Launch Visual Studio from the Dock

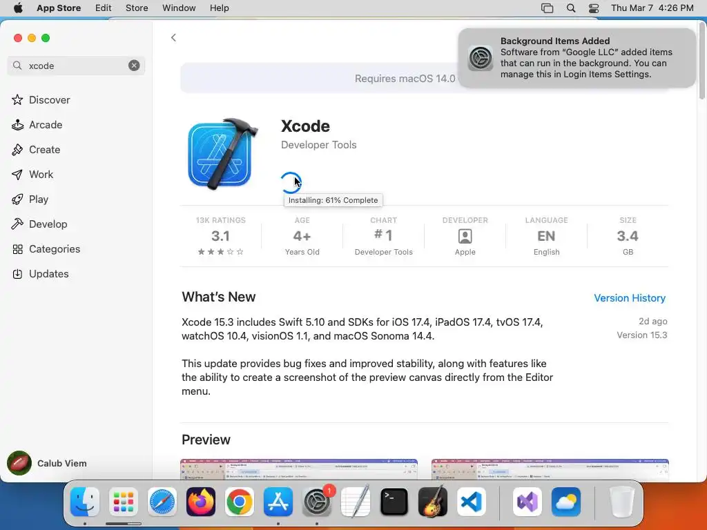click(x=527, y=502)
